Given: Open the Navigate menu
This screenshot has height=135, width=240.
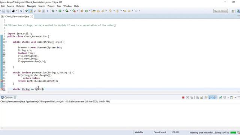Looking at the screenshot, I should coord(31,6).
